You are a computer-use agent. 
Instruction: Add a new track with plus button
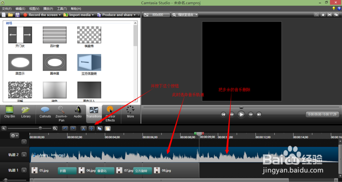coord(24,142)
